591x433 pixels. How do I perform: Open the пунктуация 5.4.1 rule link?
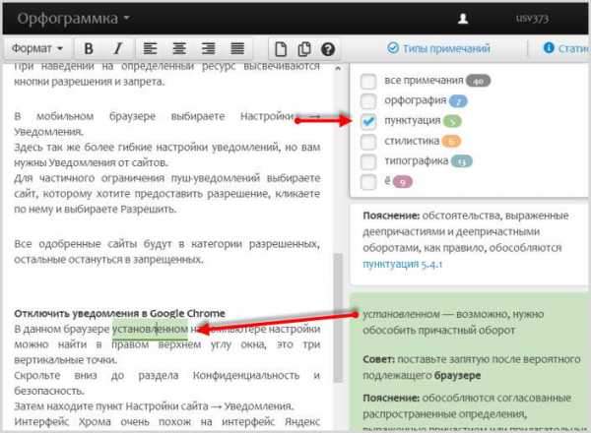(x=402, y=265)
